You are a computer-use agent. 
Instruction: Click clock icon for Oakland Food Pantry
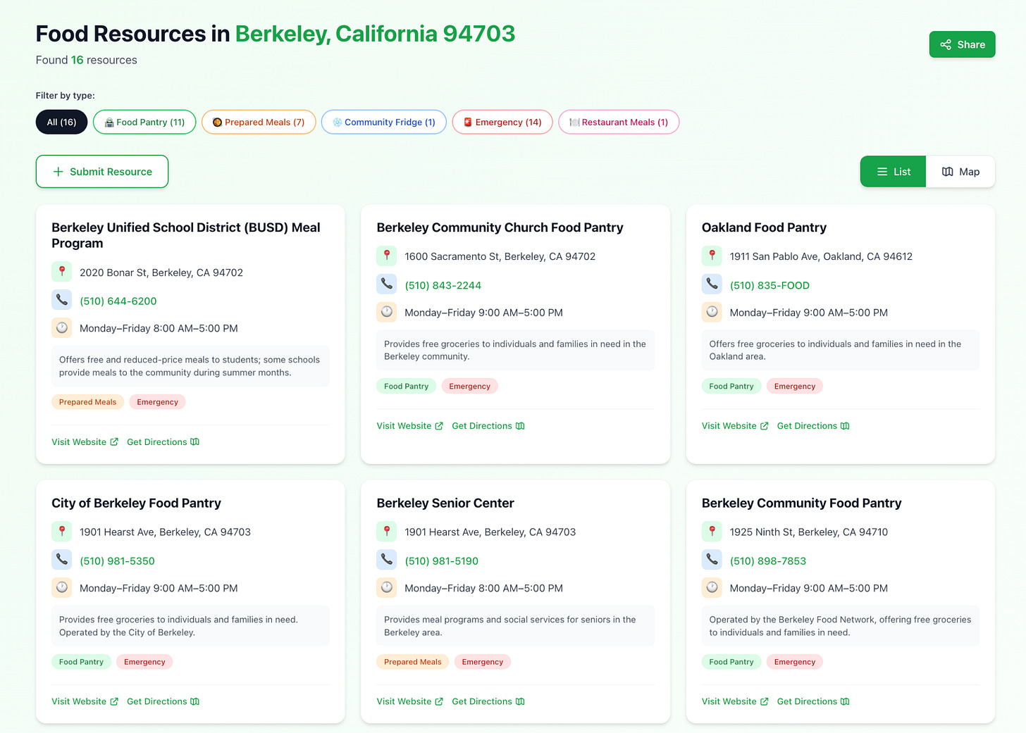[x=712, y=312]
